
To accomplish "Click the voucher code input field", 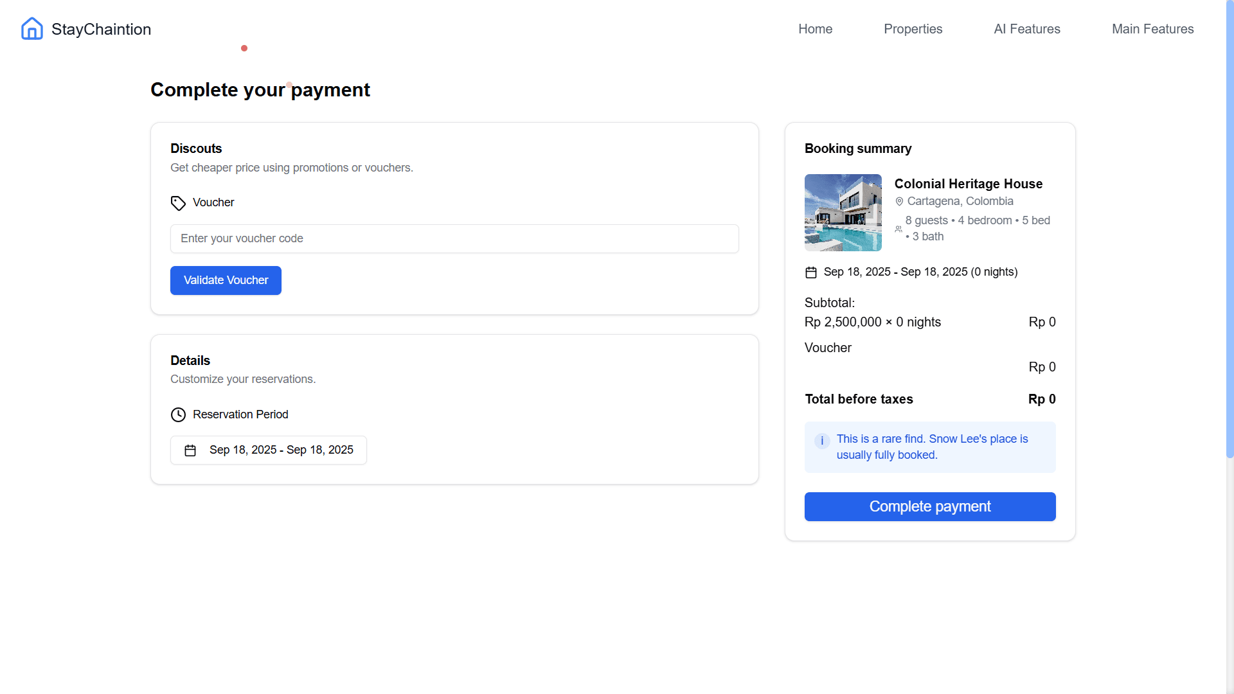I will (454, 238).
